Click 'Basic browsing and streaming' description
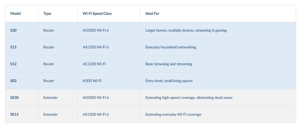 tap(169, 64)
